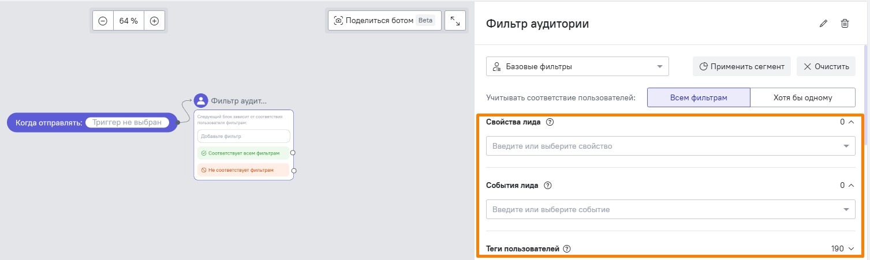Click the property input Введите или выберите свойство
Image resolution: width=870 pixels, height=260 pixels.
[664, 146]
